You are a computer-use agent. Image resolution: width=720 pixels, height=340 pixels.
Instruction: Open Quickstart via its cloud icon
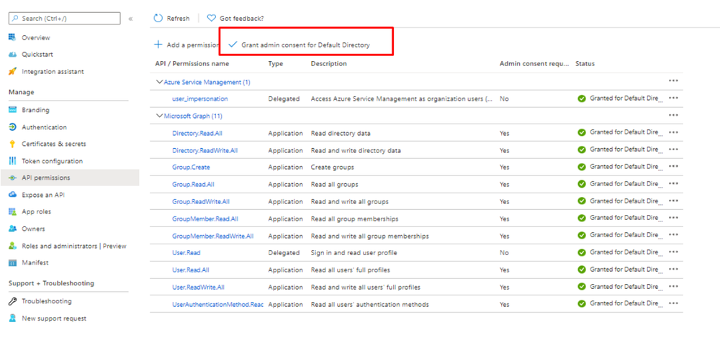point(12,55)
